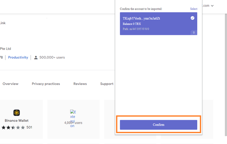Open the Privacy practices tab
This screenshot has width=227, height=144.
[46, 84]
